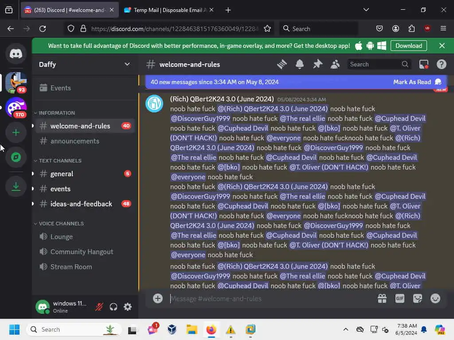Open the server with 170 badge
454x340 pixels.
16,107
